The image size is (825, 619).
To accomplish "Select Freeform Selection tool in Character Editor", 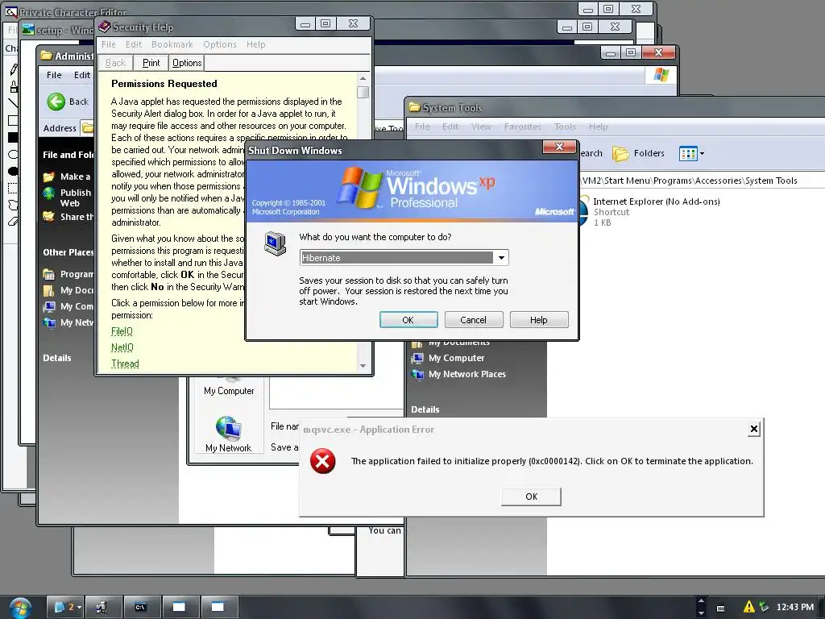I will [x=13, y=205].
